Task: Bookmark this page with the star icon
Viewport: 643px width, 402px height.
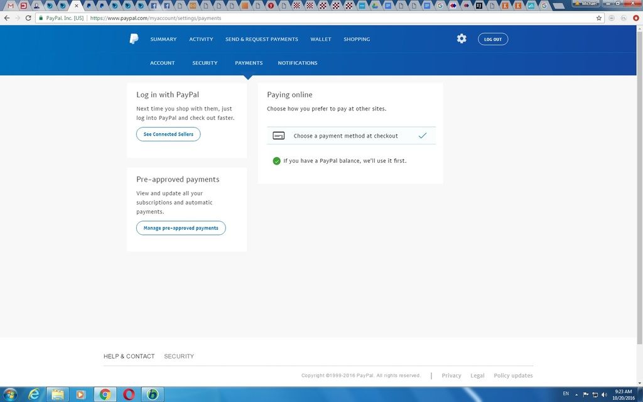Action: tap(598, 18)
